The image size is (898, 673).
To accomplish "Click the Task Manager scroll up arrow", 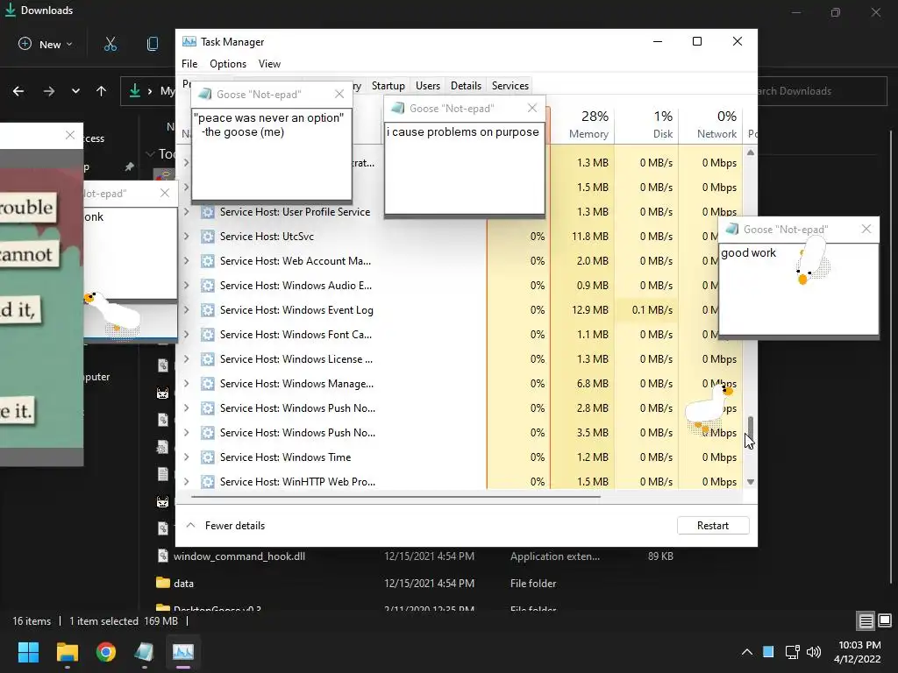I will [x=751, y=152].
